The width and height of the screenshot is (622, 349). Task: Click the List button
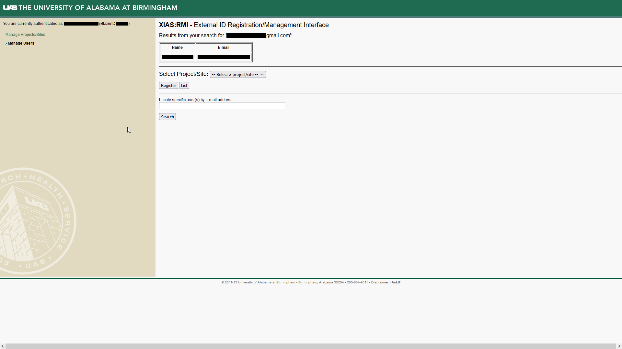click(x=184, y=85)
